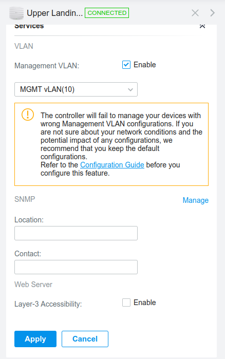Close the device properties panel
The width and height of the screenshot is (225, 359).
coord(195,13)
